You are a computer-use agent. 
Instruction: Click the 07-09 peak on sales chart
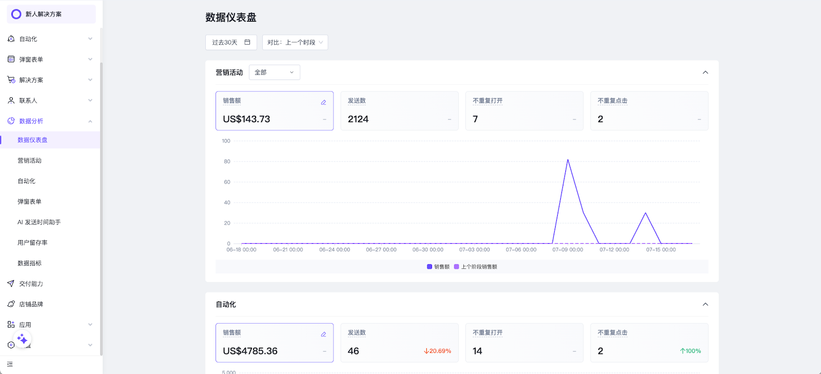click(568, 160)
